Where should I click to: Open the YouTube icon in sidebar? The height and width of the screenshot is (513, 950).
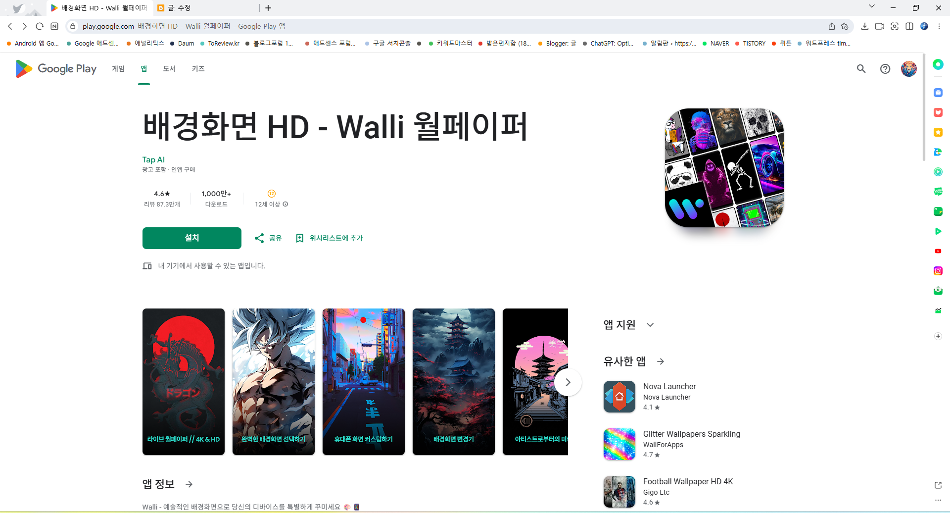coord(938,251)
